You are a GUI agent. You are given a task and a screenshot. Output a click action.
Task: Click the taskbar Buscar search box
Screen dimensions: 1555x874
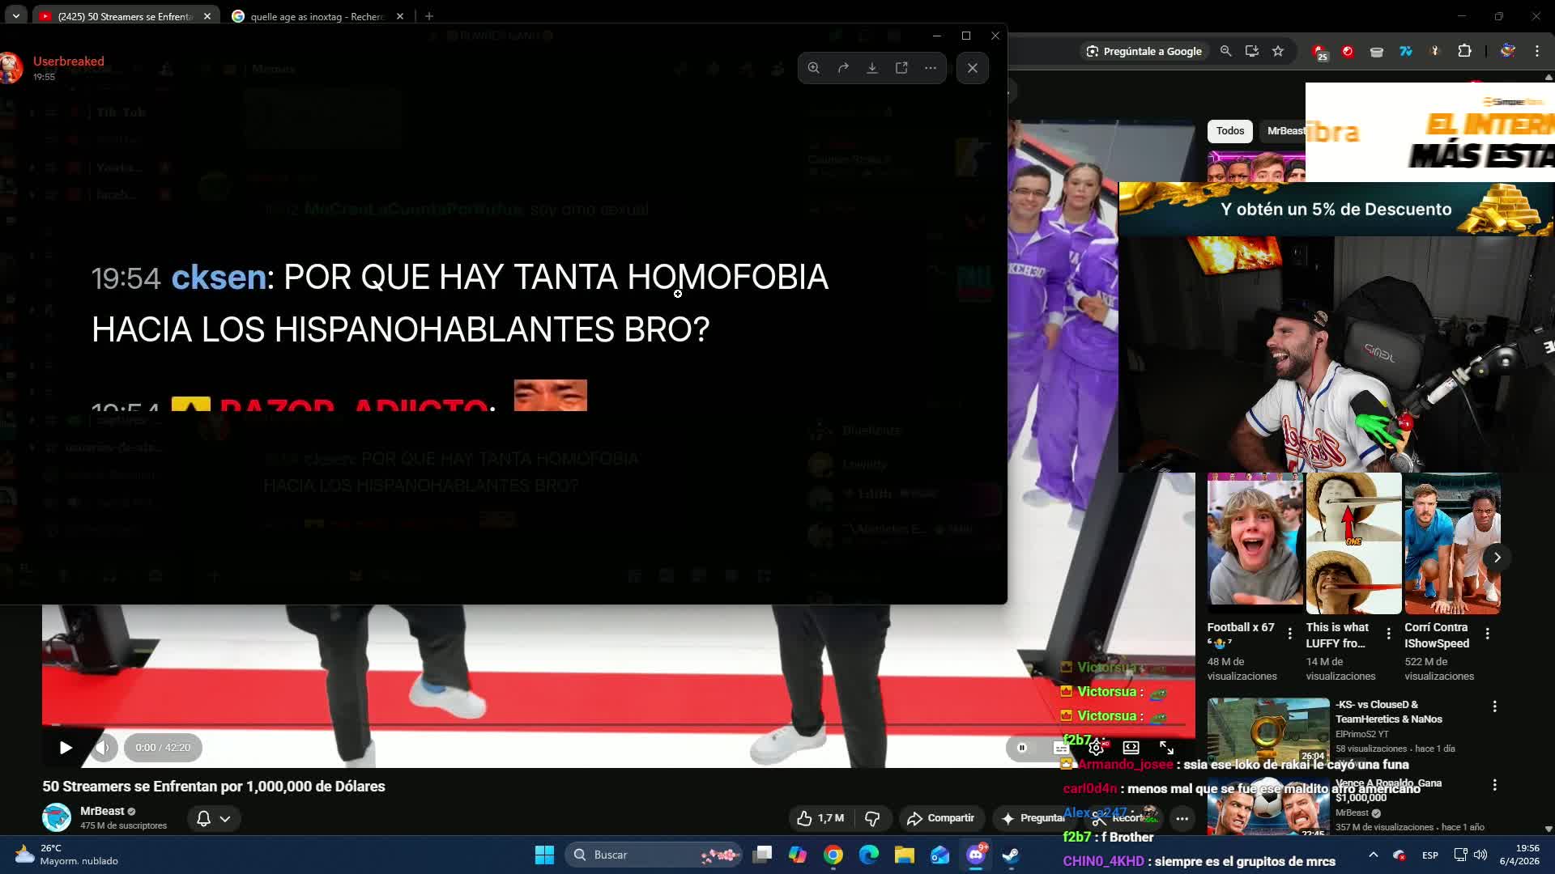pos(654,855)
